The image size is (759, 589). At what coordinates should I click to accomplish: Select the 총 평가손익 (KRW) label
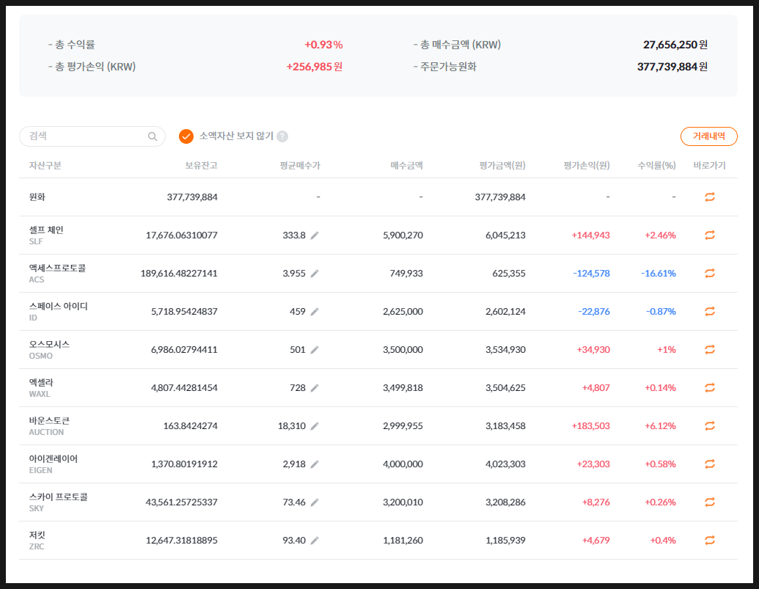[95, 67]
